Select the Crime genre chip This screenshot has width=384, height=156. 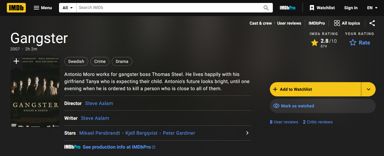coord(100,61)
